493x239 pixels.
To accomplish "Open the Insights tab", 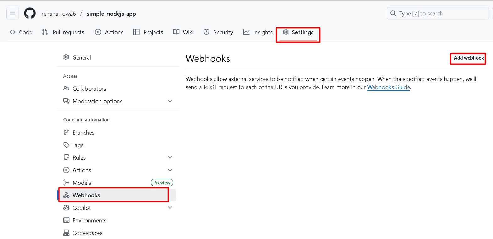I will tap(258, 32).
